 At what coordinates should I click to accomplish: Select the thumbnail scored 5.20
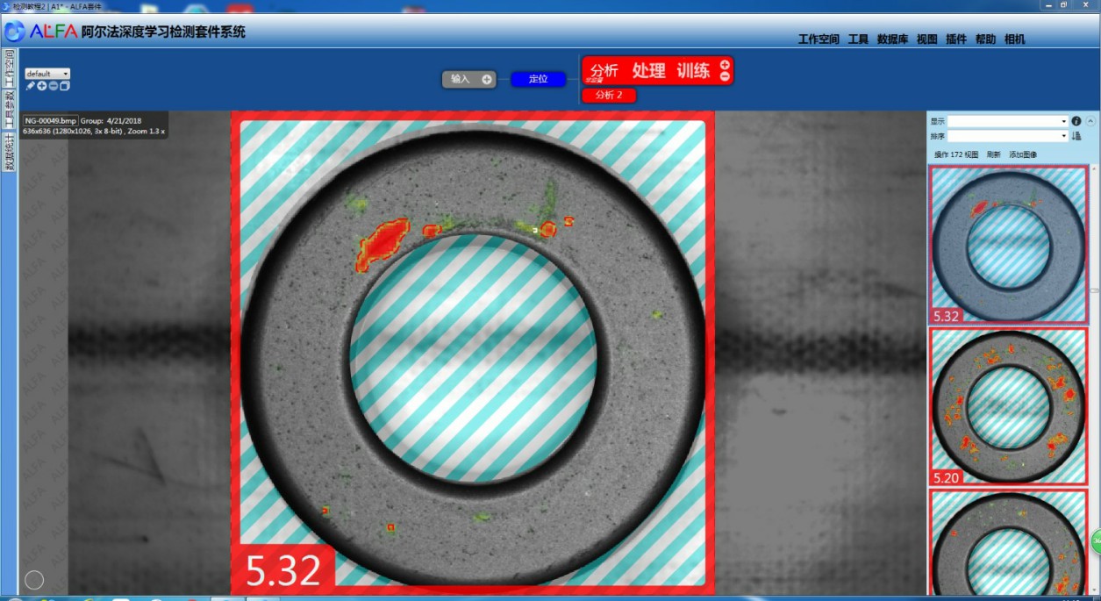tap(1008, 406)
